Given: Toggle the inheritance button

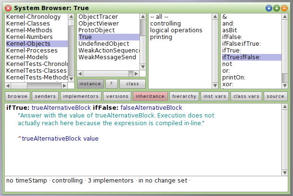Looking at the screenshot, I should 150,96.
